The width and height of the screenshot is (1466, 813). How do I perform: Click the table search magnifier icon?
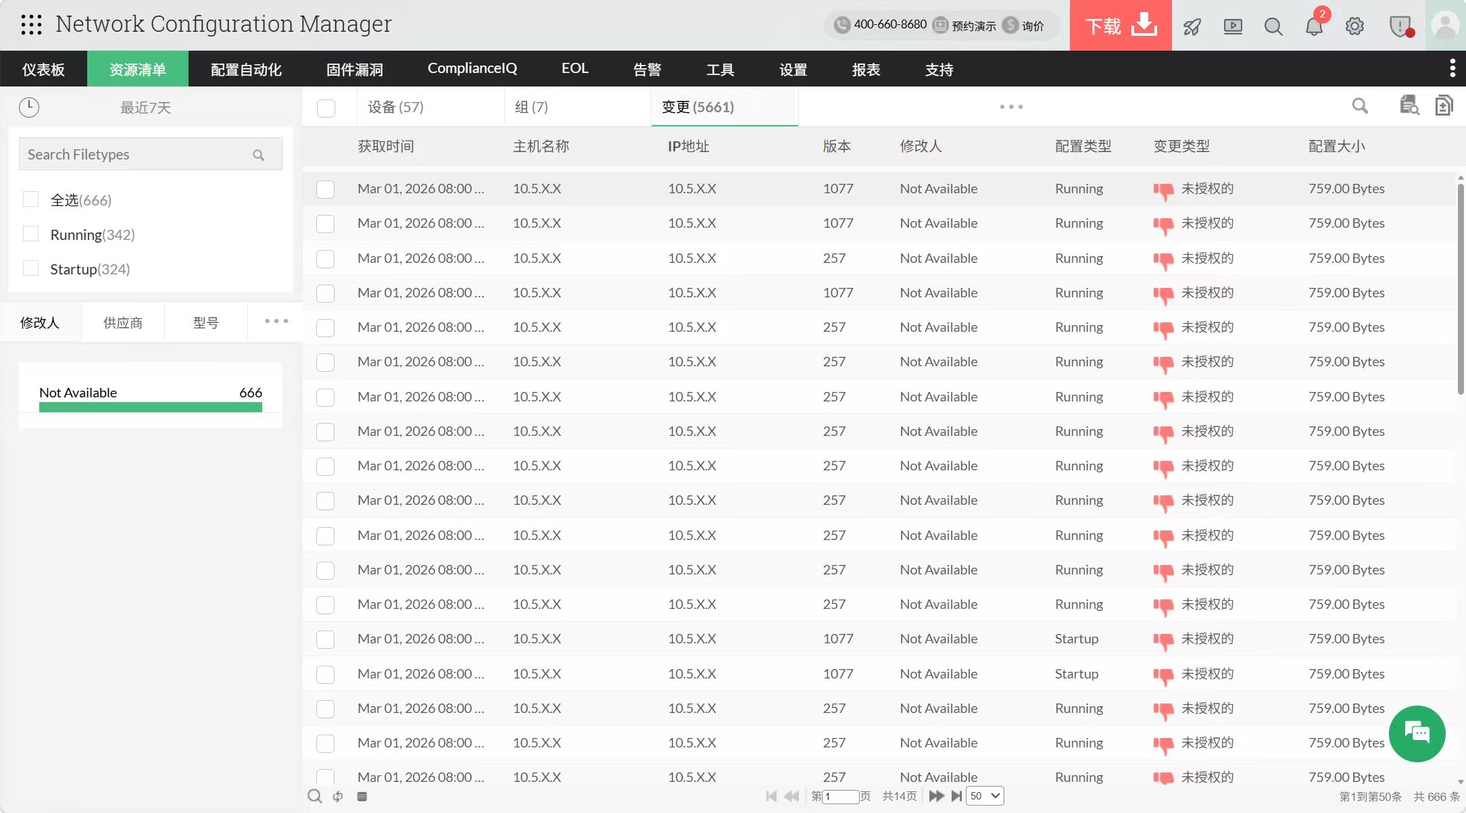pos(1360,106)
